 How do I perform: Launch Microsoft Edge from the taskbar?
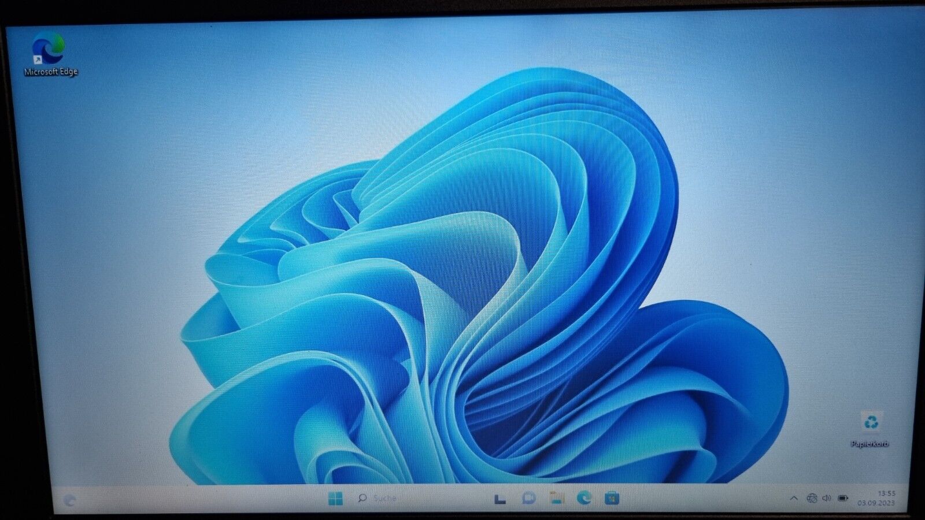click(x=584, y=497)
